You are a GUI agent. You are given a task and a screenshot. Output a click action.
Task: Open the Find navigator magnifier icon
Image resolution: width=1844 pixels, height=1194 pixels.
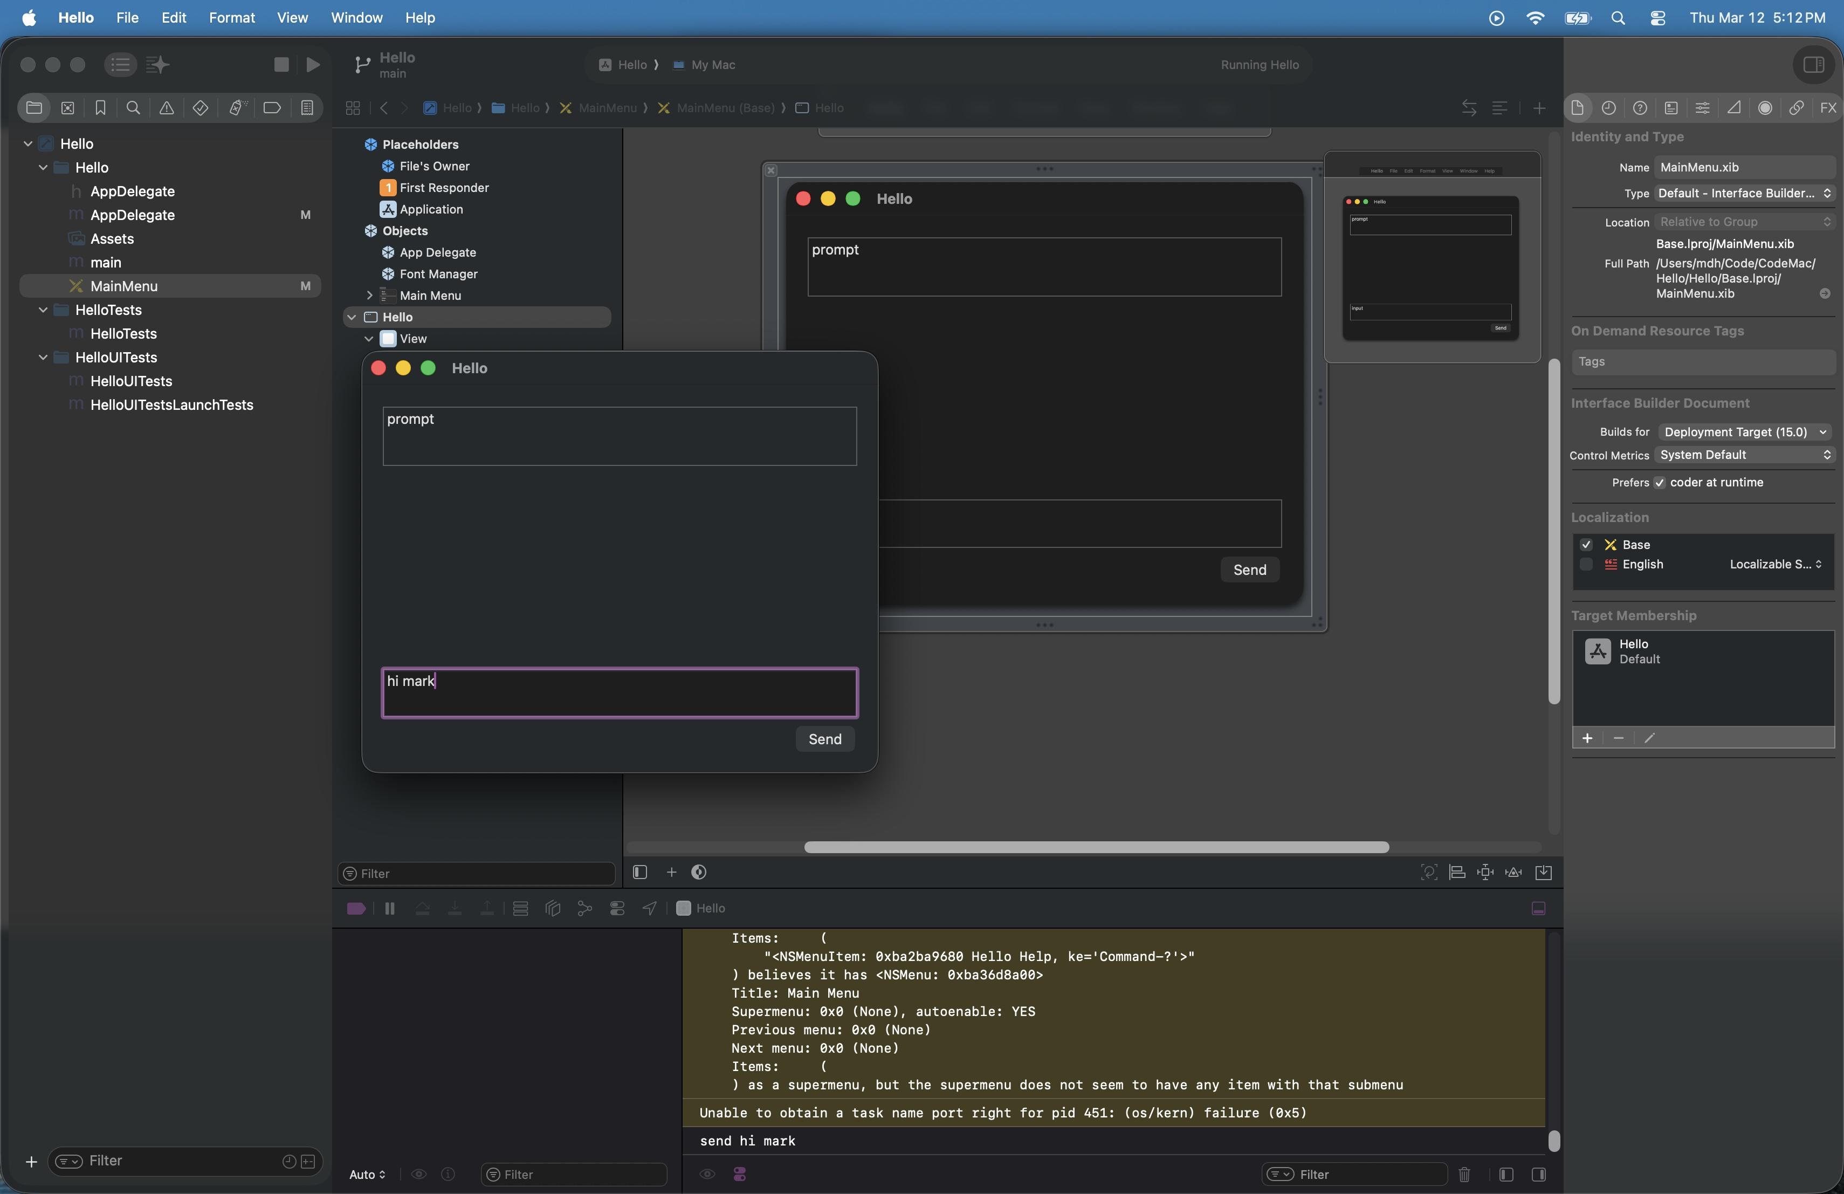tap(133, 108)
